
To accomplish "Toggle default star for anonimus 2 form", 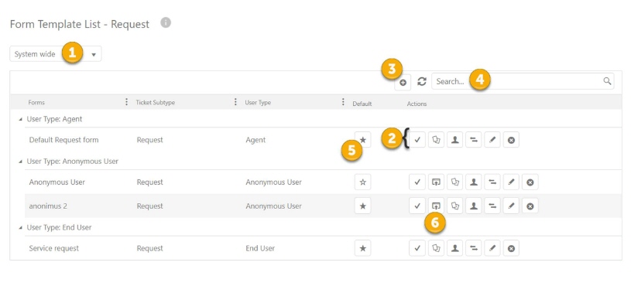I will (x=362, y=206).
